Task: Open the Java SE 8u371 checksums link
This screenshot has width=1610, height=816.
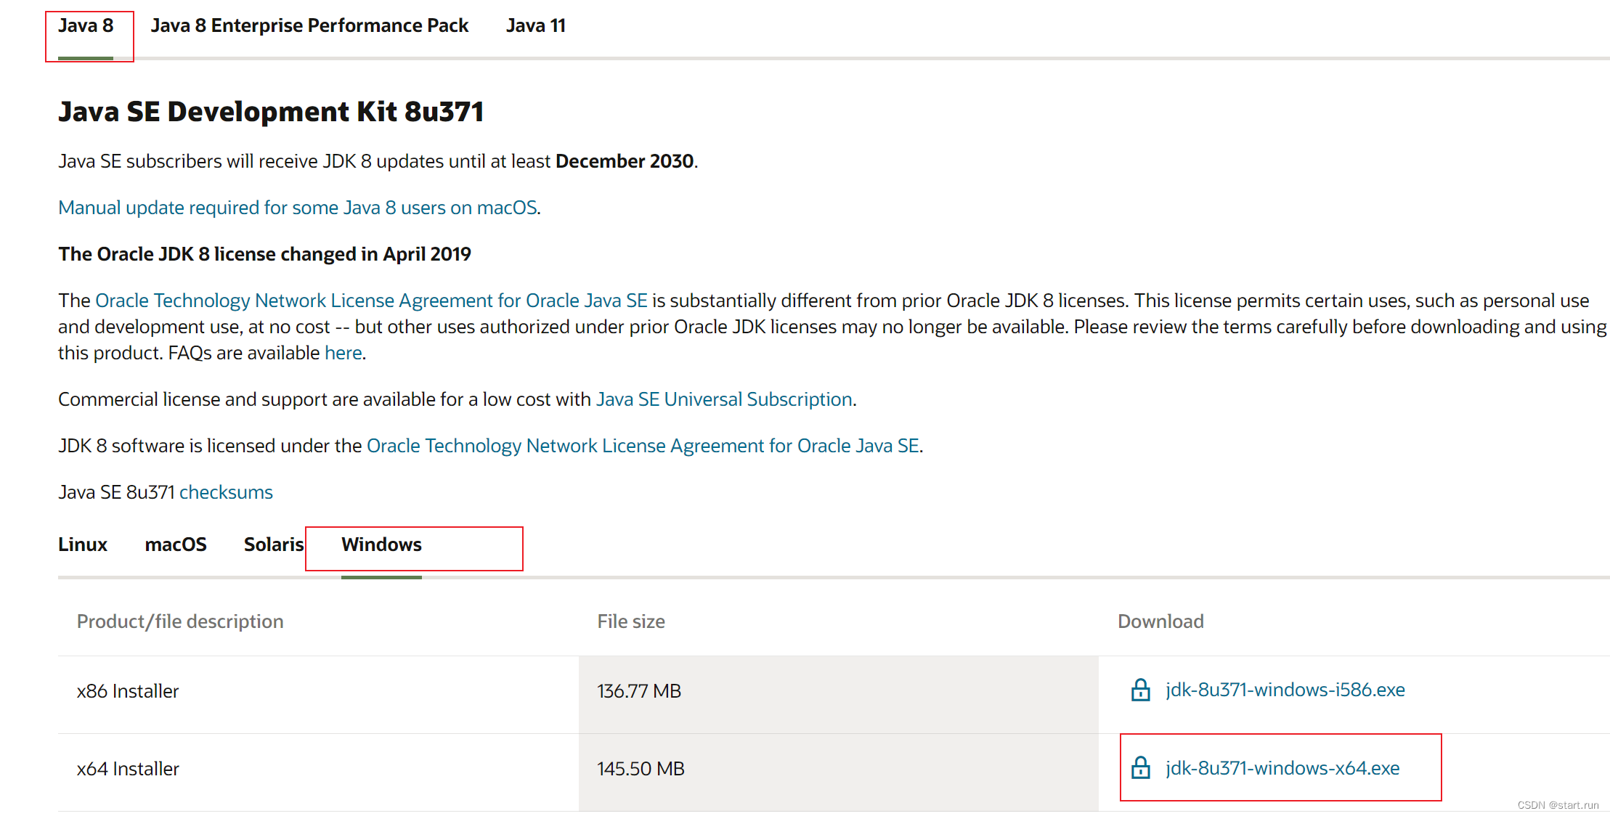Action: pyautogui.click(x=226, y=492)
